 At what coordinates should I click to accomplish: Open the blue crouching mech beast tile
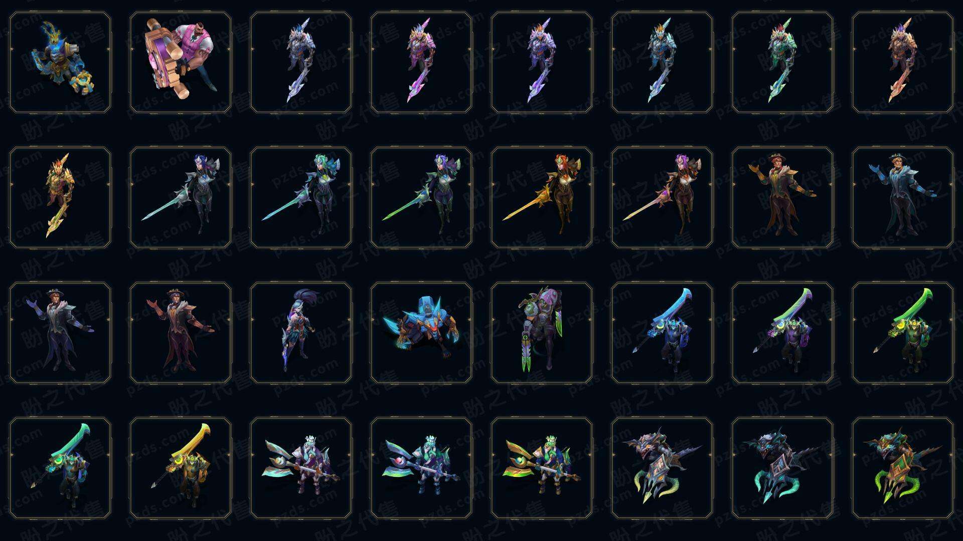(x=421, y=333)
